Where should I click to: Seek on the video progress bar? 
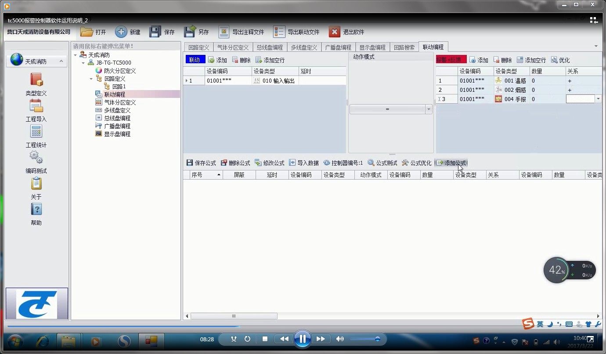pos(303,326)
